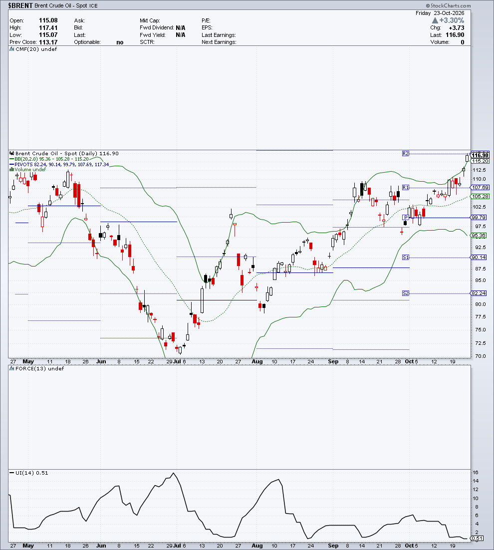Select the Open value 115.08

[48, 20]
